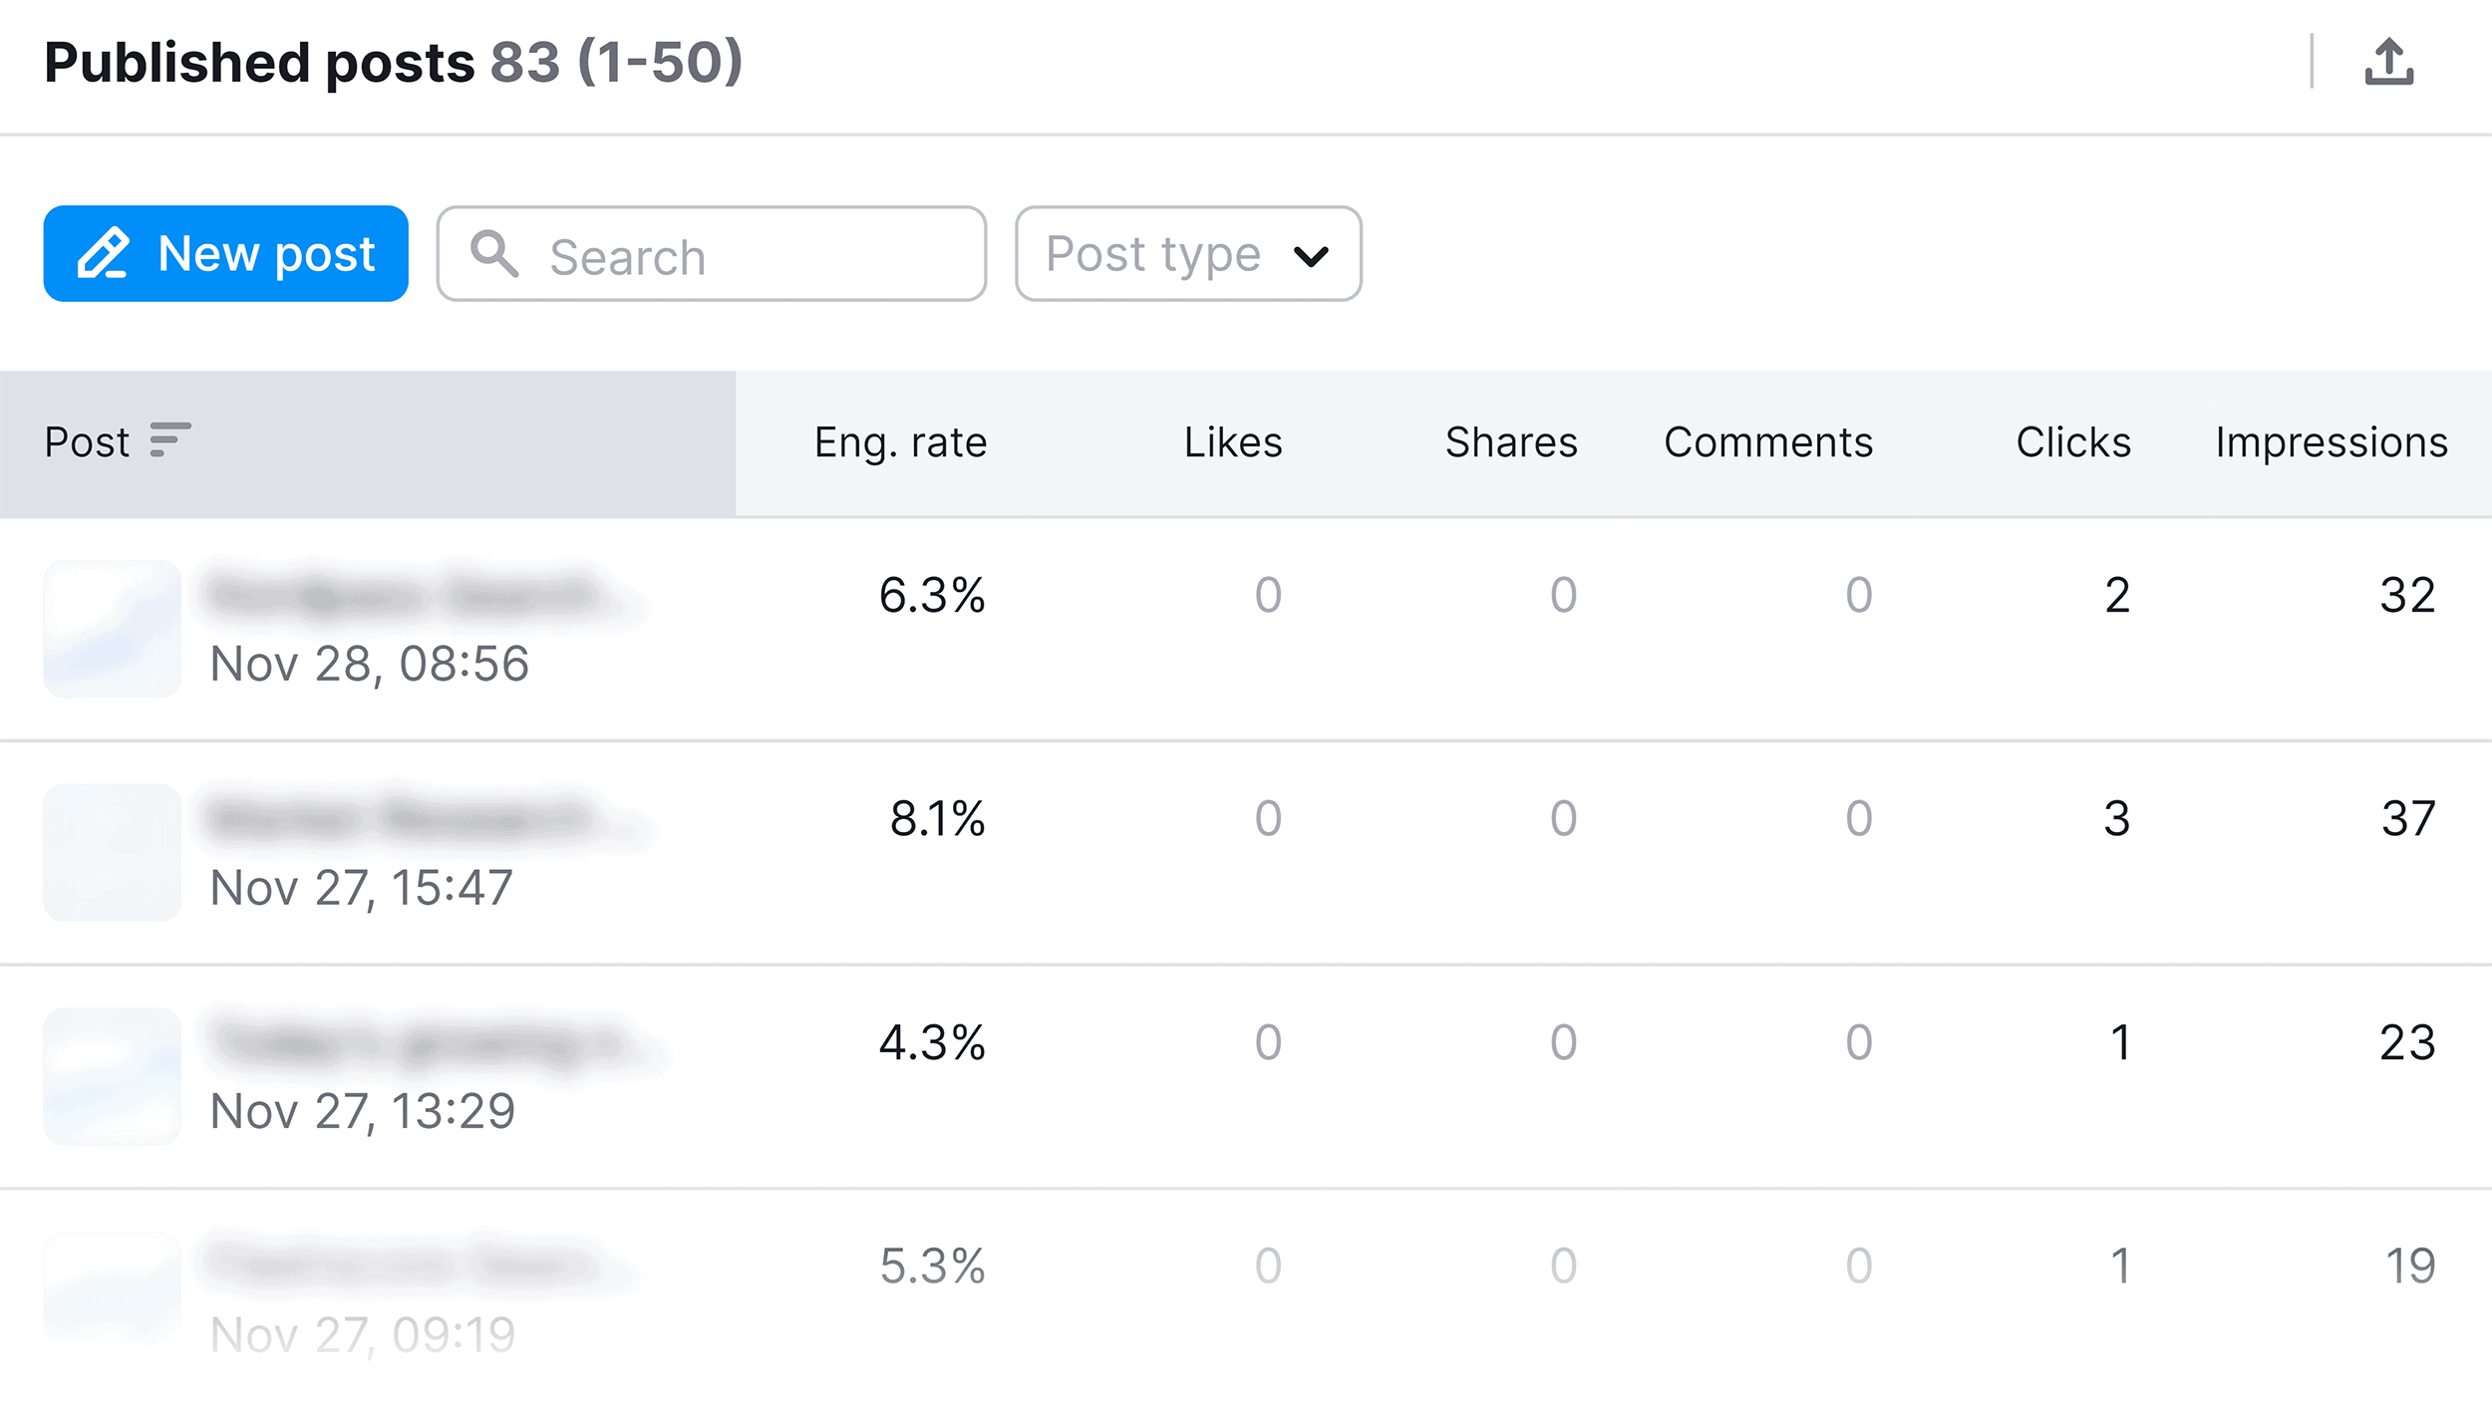Sort posts by Impressions

pos(2332,441)
